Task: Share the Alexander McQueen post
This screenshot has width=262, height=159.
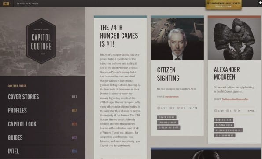Action: pyautogui.click(x=251, y=111)
